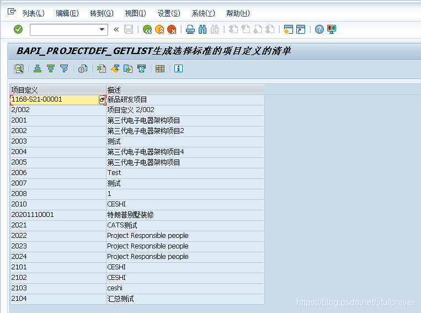Click the Find binoculars icon
This screenshot has height=313, width=421.
click(202, 29)
